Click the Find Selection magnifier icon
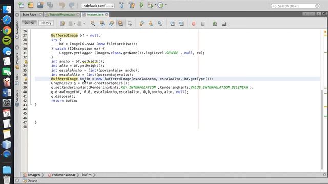 [93, 24]
